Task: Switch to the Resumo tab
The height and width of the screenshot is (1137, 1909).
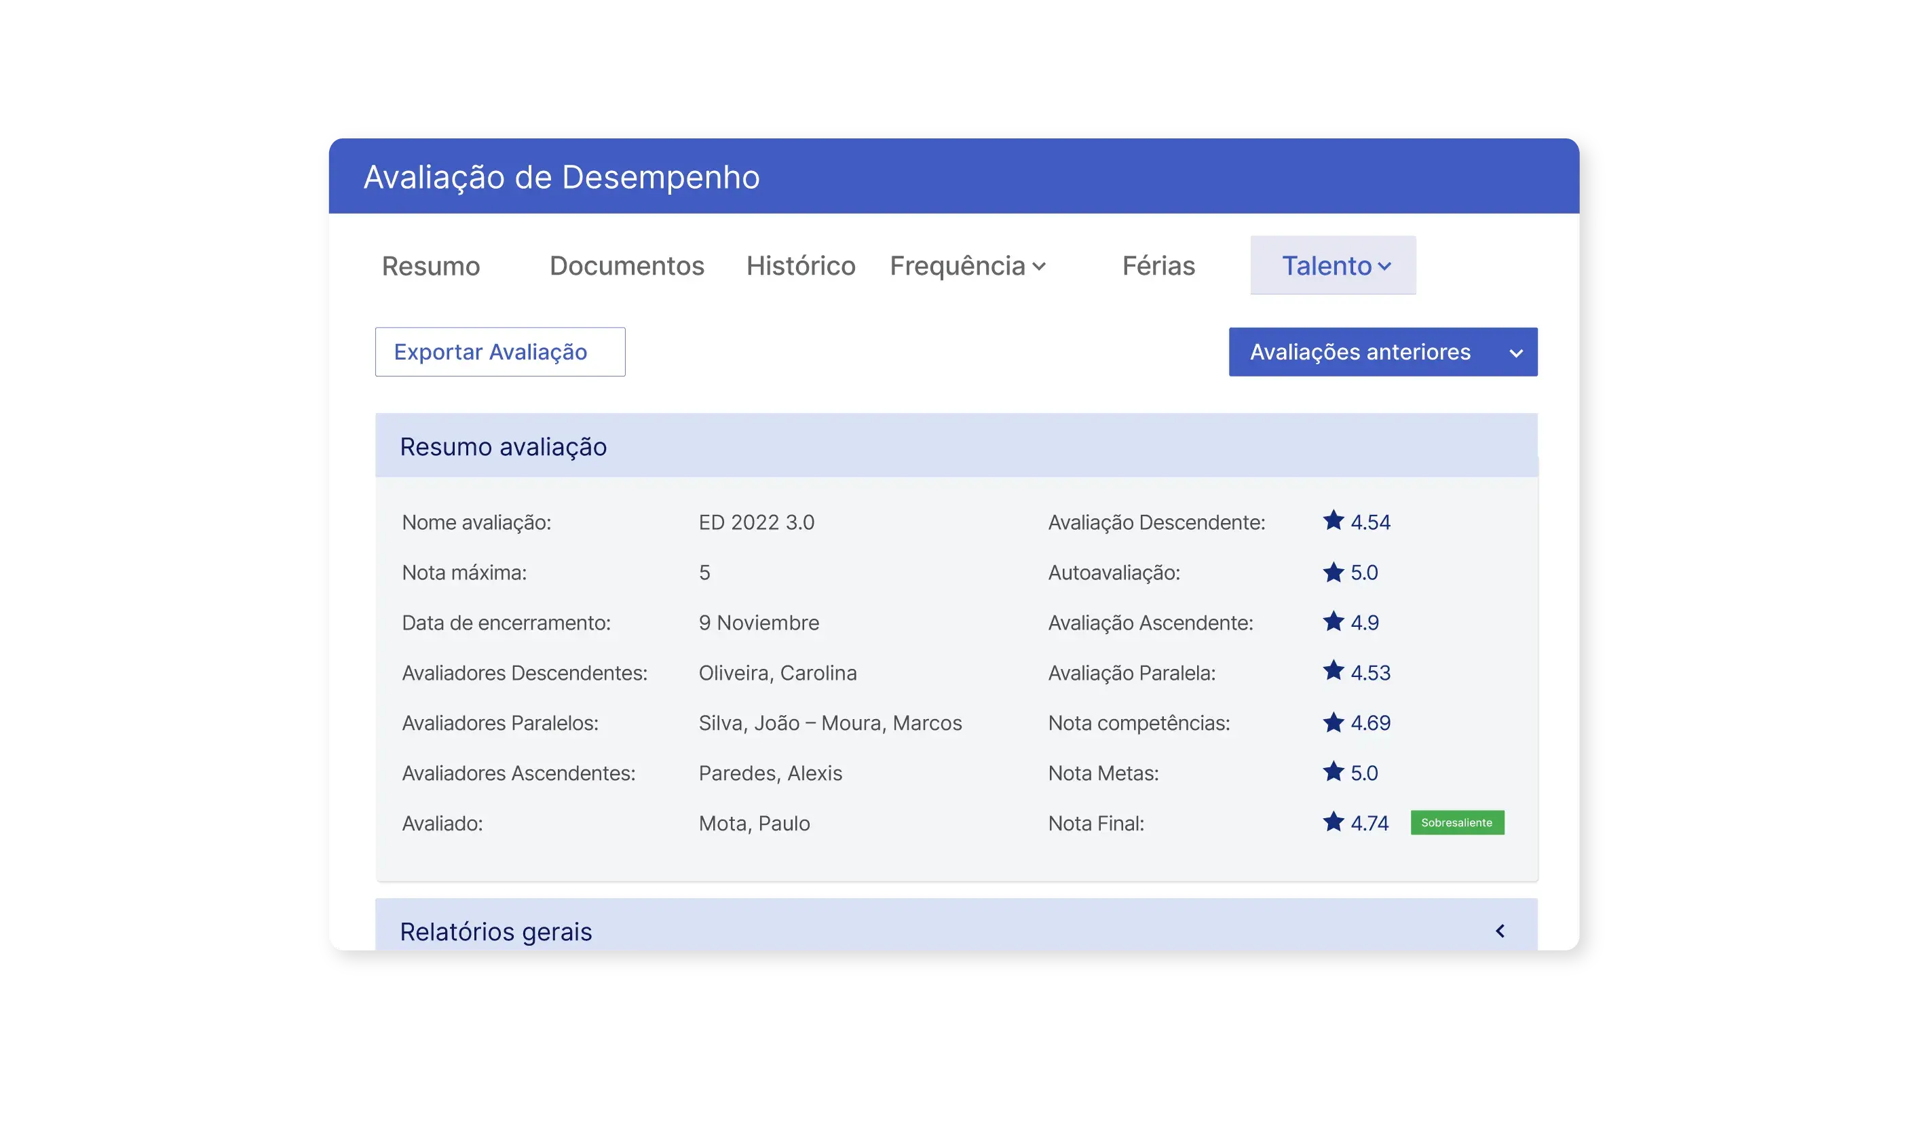Action: (431, 266)
